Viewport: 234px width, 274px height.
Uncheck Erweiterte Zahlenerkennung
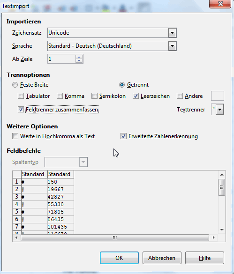[x=123, y=136]
